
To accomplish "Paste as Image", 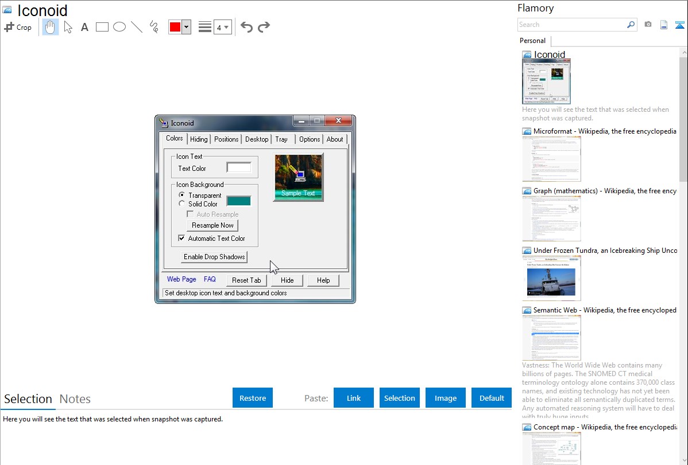I will pos(445,398).
